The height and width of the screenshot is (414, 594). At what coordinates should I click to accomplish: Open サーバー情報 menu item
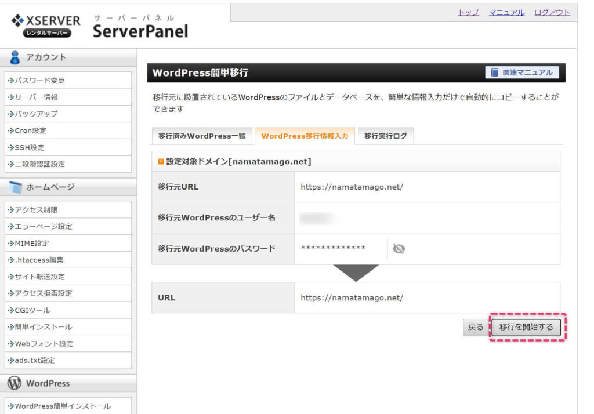click(x=68, y=97)
